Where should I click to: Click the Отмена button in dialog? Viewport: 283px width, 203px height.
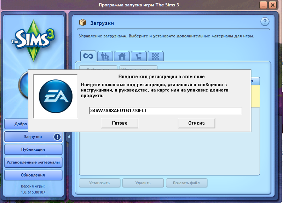[x=196, y=123]
